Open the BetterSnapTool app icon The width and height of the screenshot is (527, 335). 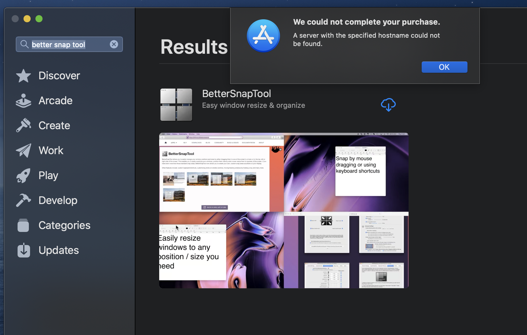click(x=176, y=105)
